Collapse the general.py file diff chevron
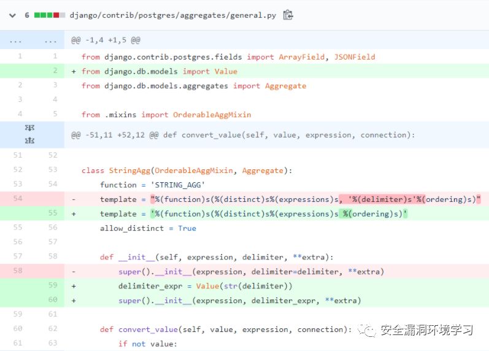Screen dimensions: 489x351 tap(12, 15)
